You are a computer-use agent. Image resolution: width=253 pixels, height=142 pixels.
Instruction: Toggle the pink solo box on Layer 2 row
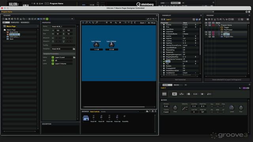(x=213, y=34)
